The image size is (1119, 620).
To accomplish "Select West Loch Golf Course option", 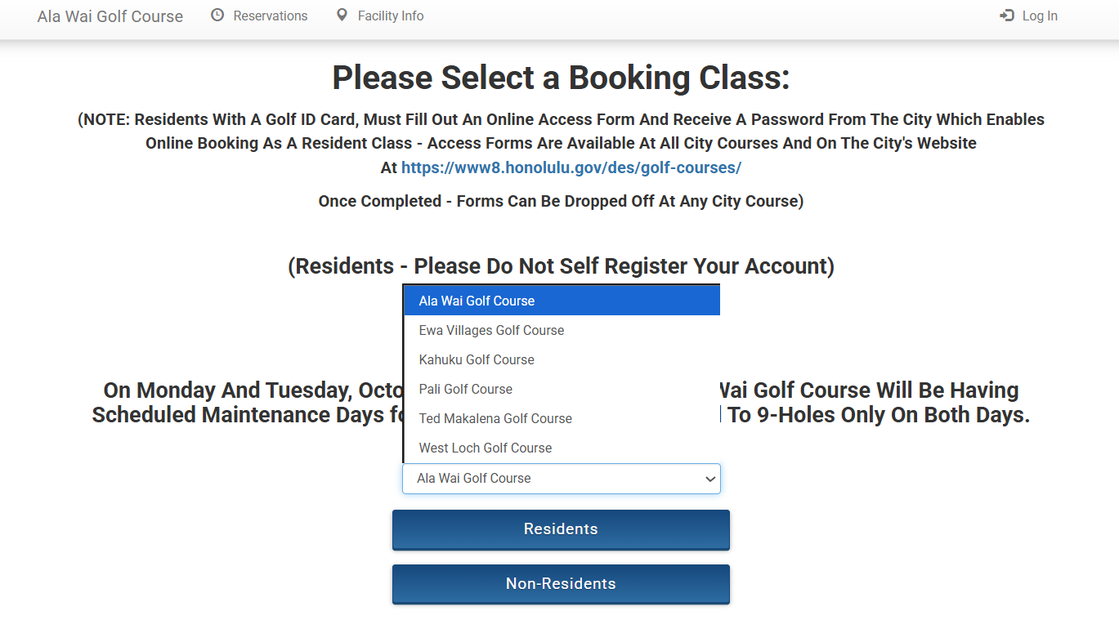I will pos(486,448).
